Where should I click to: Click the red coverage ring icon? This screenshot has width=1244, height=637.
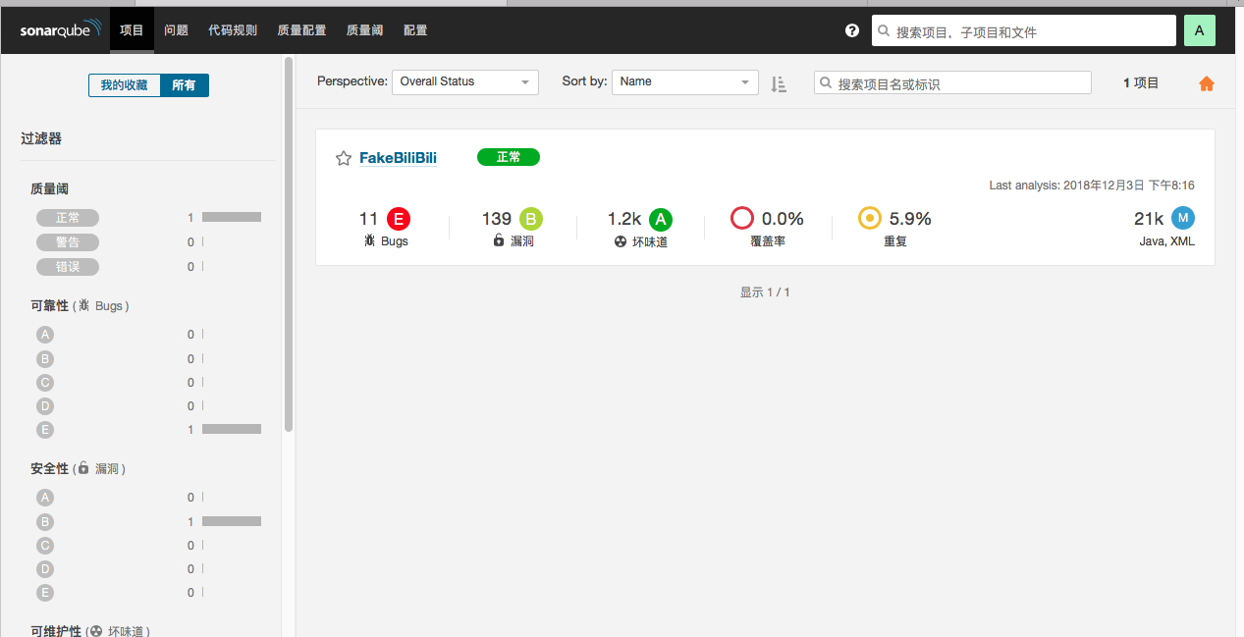[x=741, y=218]
